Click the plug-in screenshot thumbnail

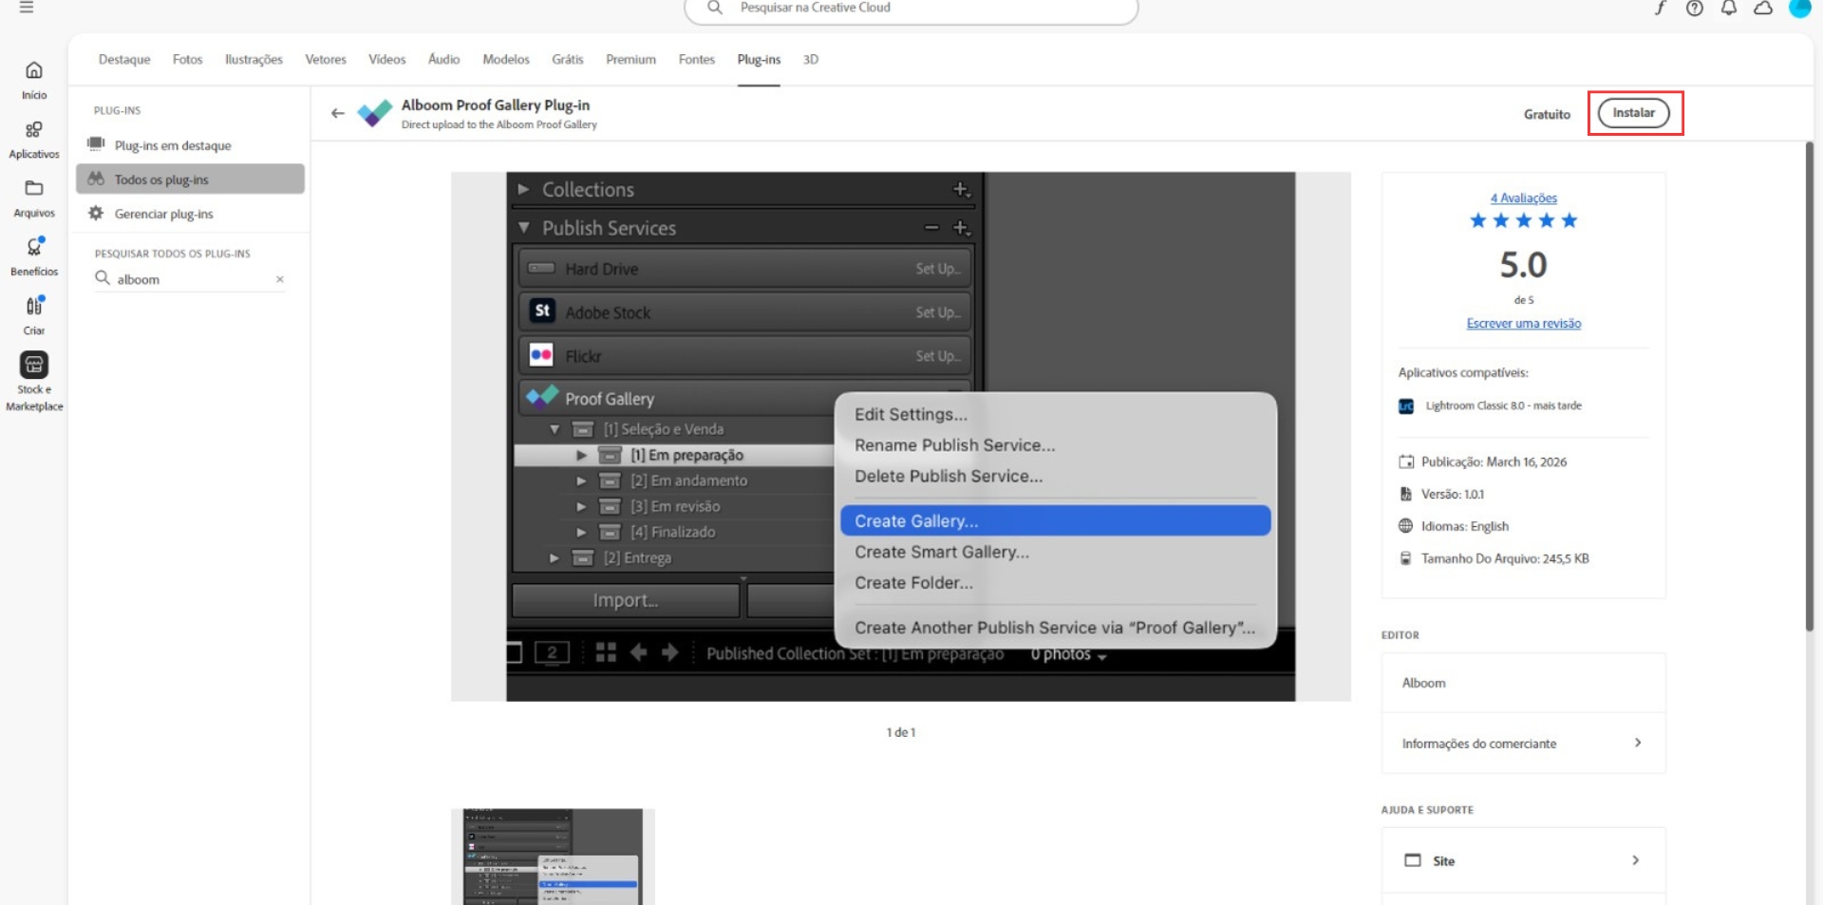coord(552,857)
